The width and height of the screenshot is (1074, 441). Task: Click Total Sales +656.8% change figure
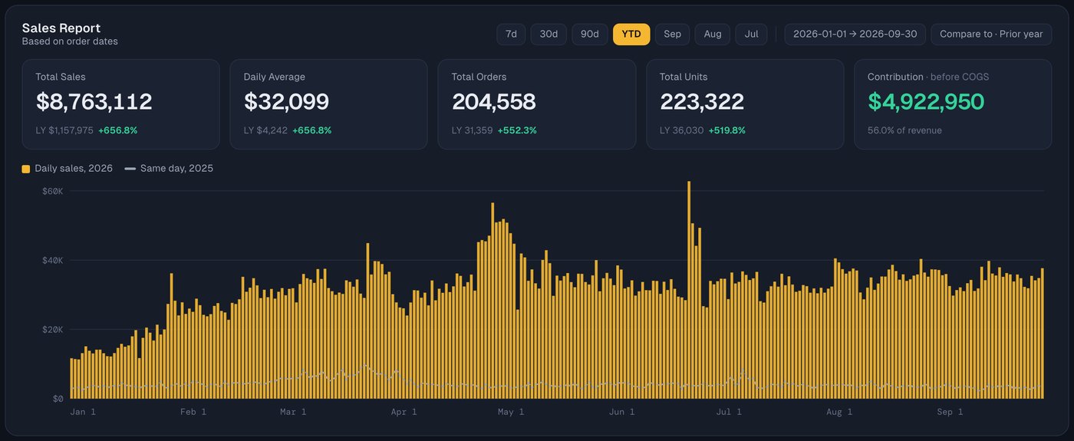click(x=117, y=130)
